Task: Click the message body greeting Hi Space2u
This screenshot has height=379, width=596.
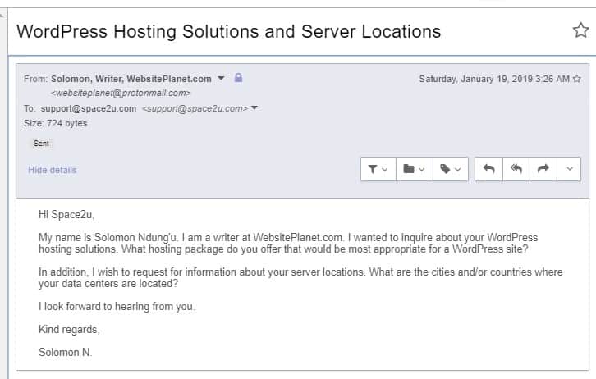Action: [x=66, y=215]
